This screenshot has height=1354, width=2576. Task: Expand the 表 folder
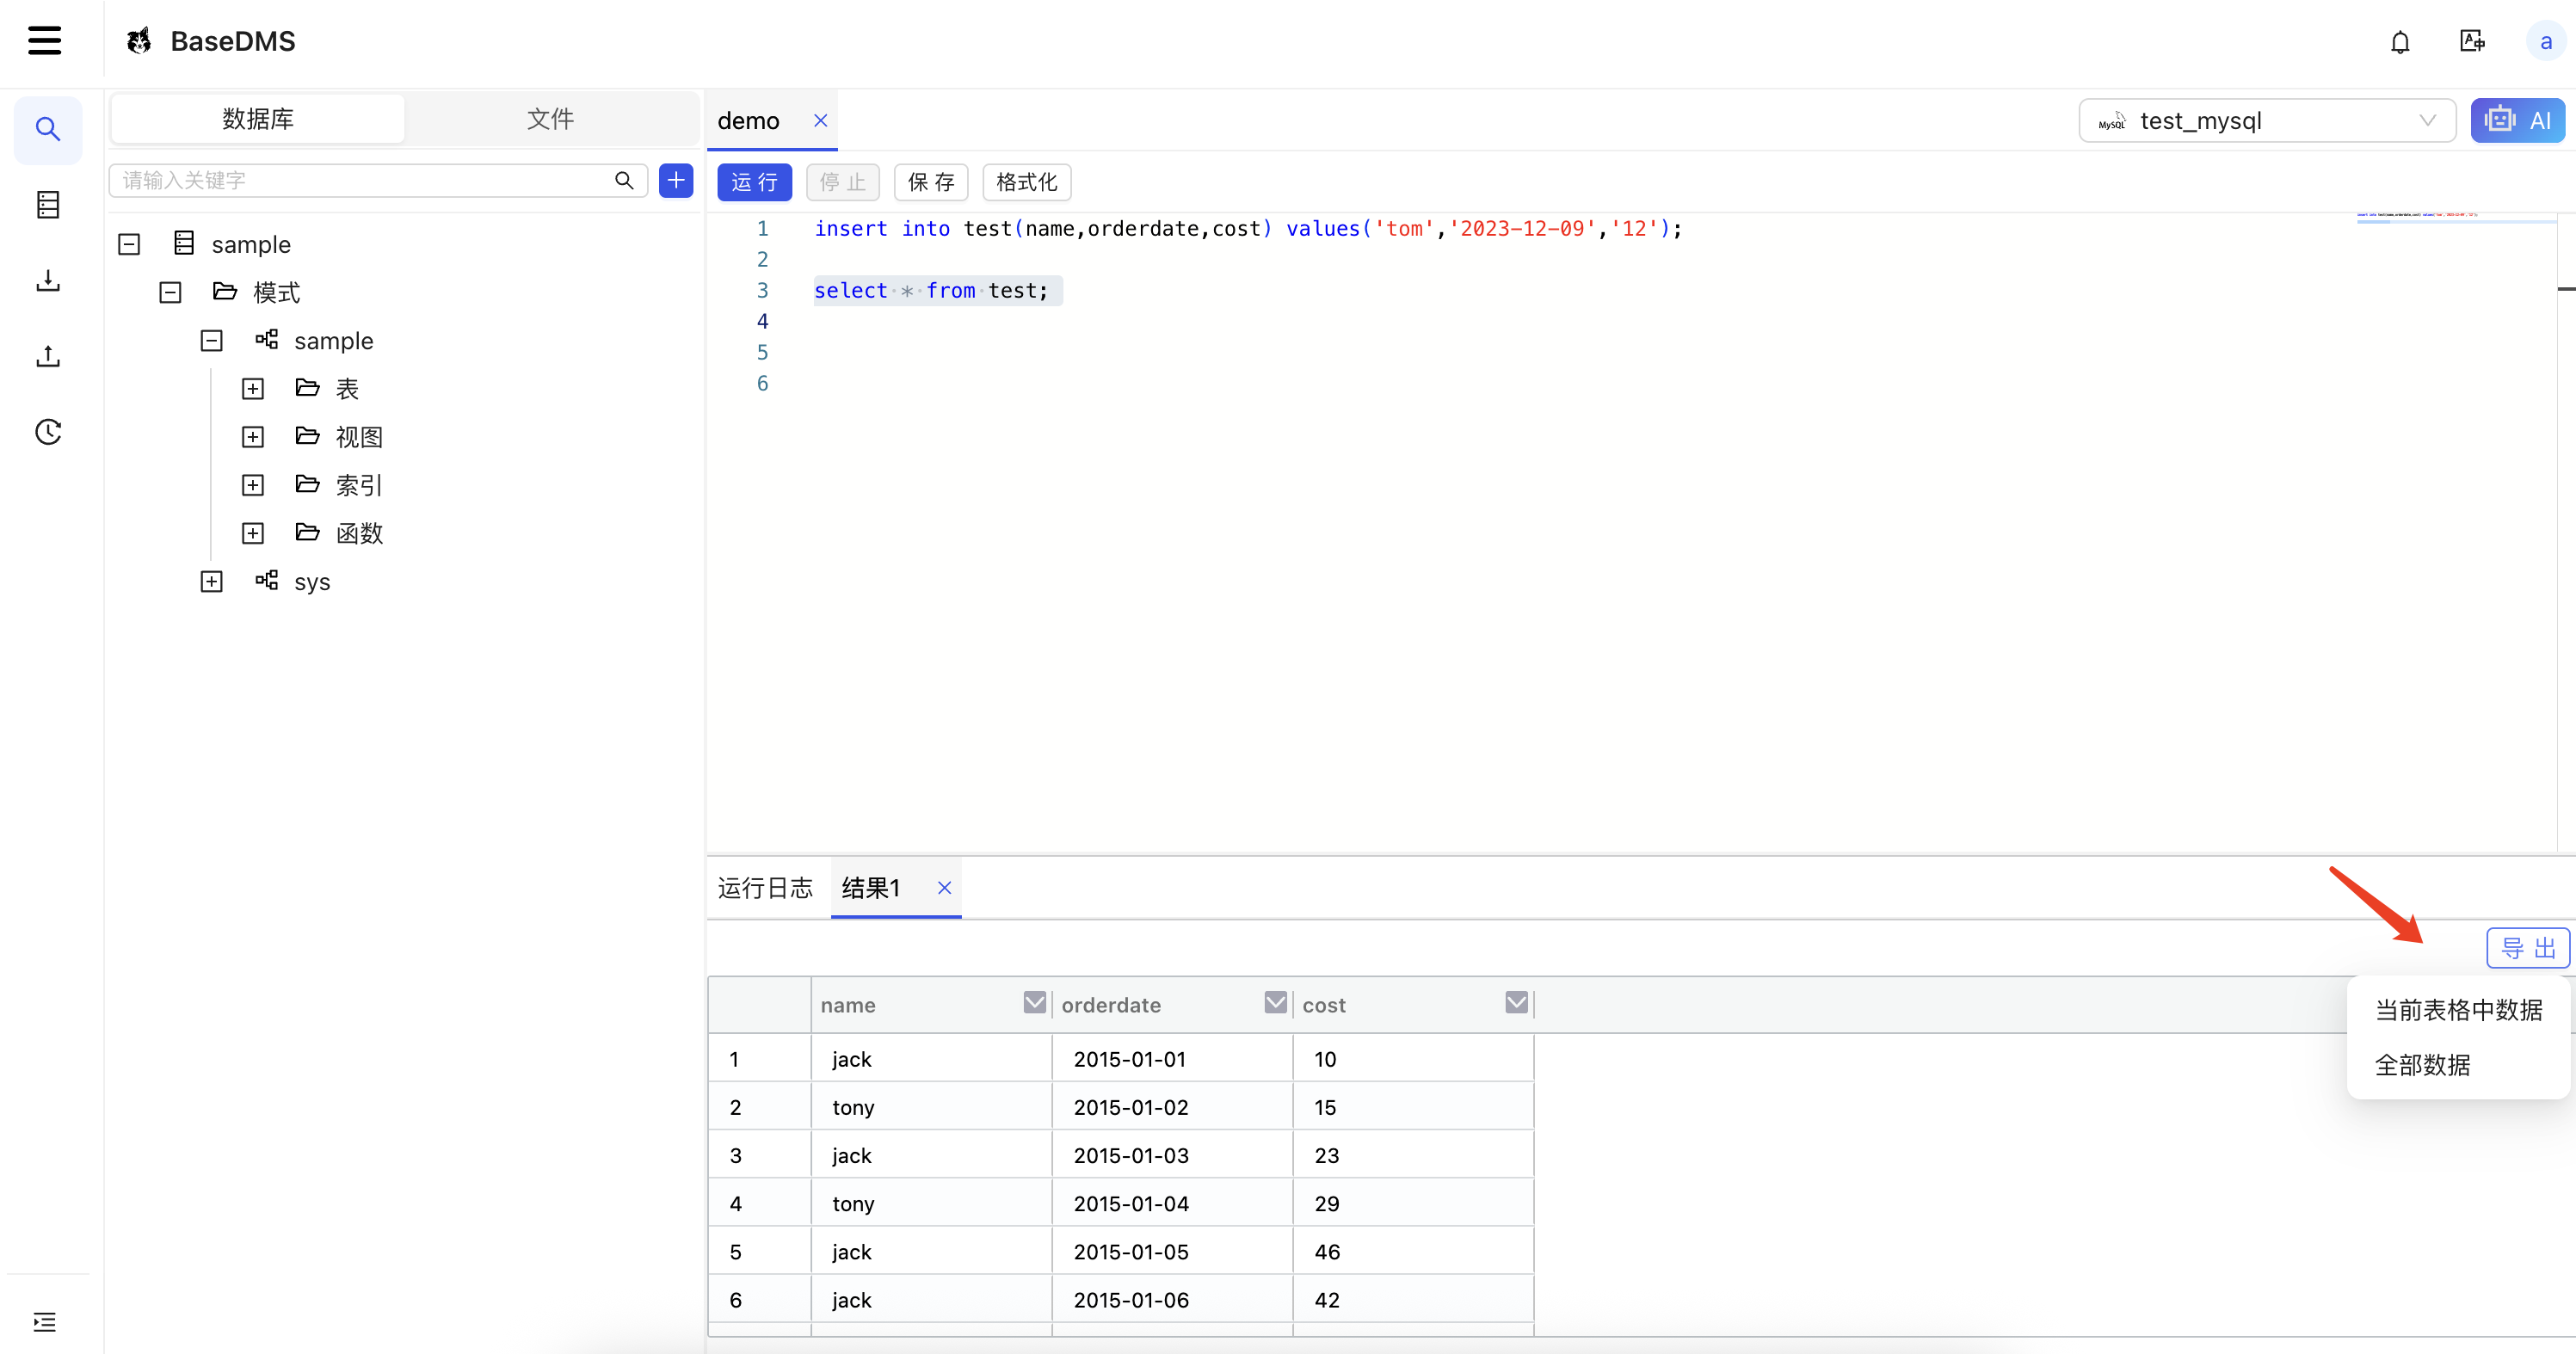point(253,389)
